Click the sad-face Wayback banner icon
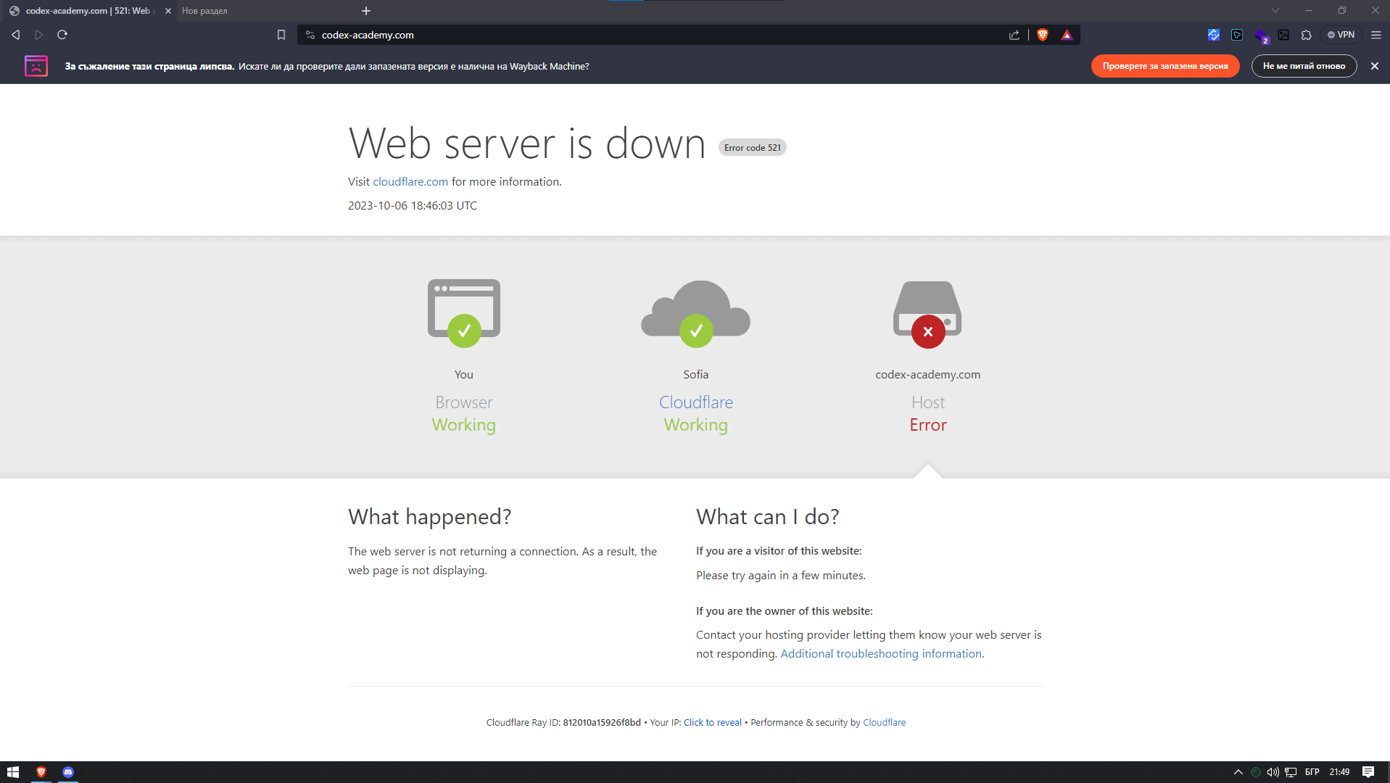Screen dimensions: 1390x783 click(36, 66)
